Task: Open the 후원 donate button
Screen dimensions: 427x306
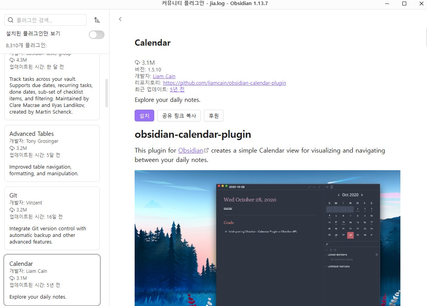Action: [x=214, y=116]
